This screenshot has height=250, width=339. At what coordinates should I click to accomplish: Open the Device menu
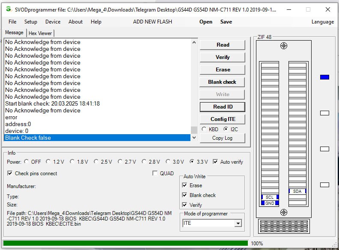pos(53,22)
